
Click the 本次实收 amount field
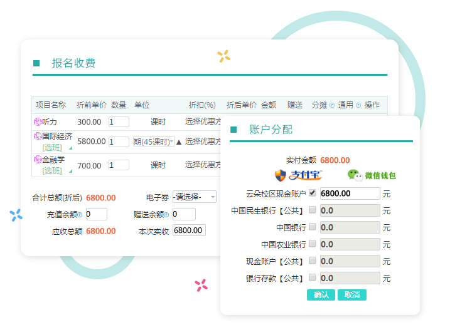[x=189, y=230]
